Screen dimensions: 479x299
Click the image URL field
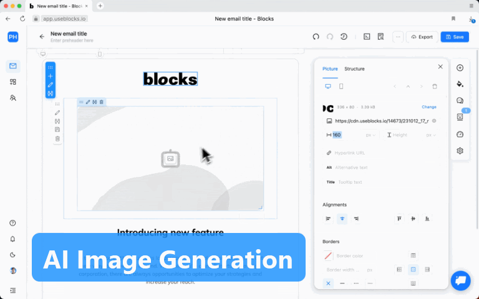[382, 121]
